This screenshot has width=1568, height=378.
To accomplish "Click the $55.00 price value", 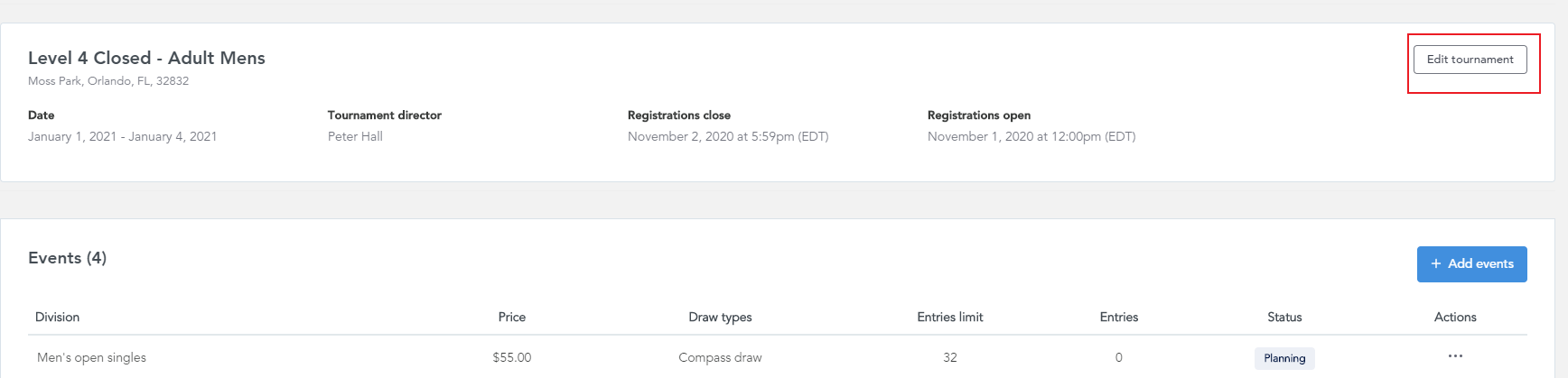I will [x=511, y=357].
